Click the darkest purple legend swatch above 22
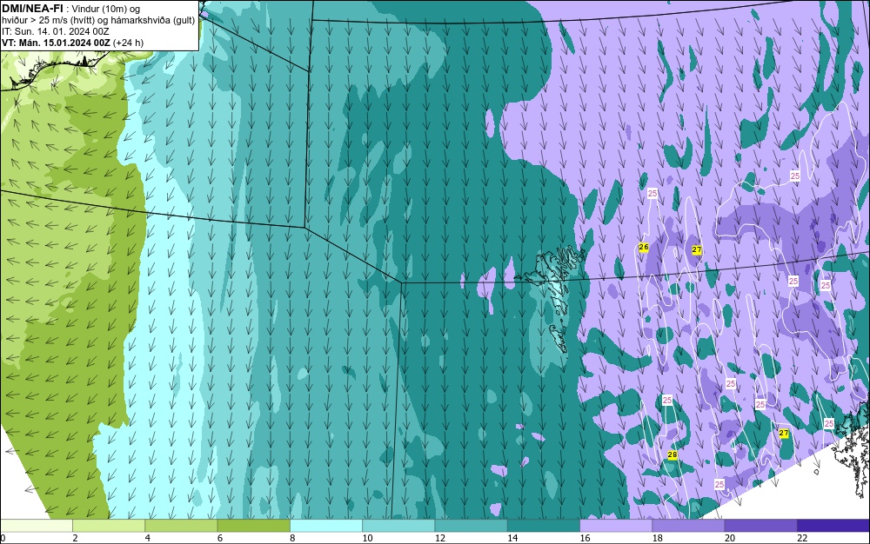The height and width of the screenshot is (544, 870). tap(833, 526)
